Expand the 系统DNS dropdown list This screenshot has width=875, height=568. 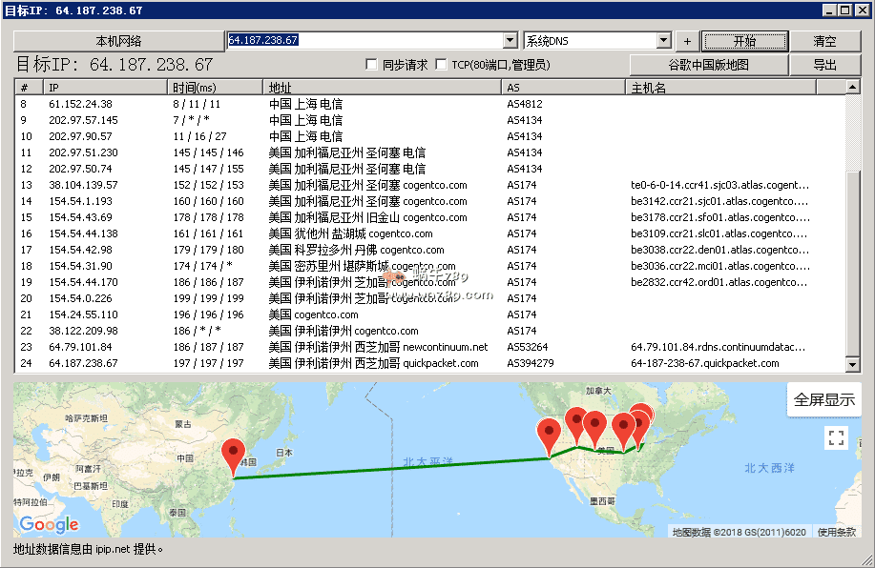[663, 41]
